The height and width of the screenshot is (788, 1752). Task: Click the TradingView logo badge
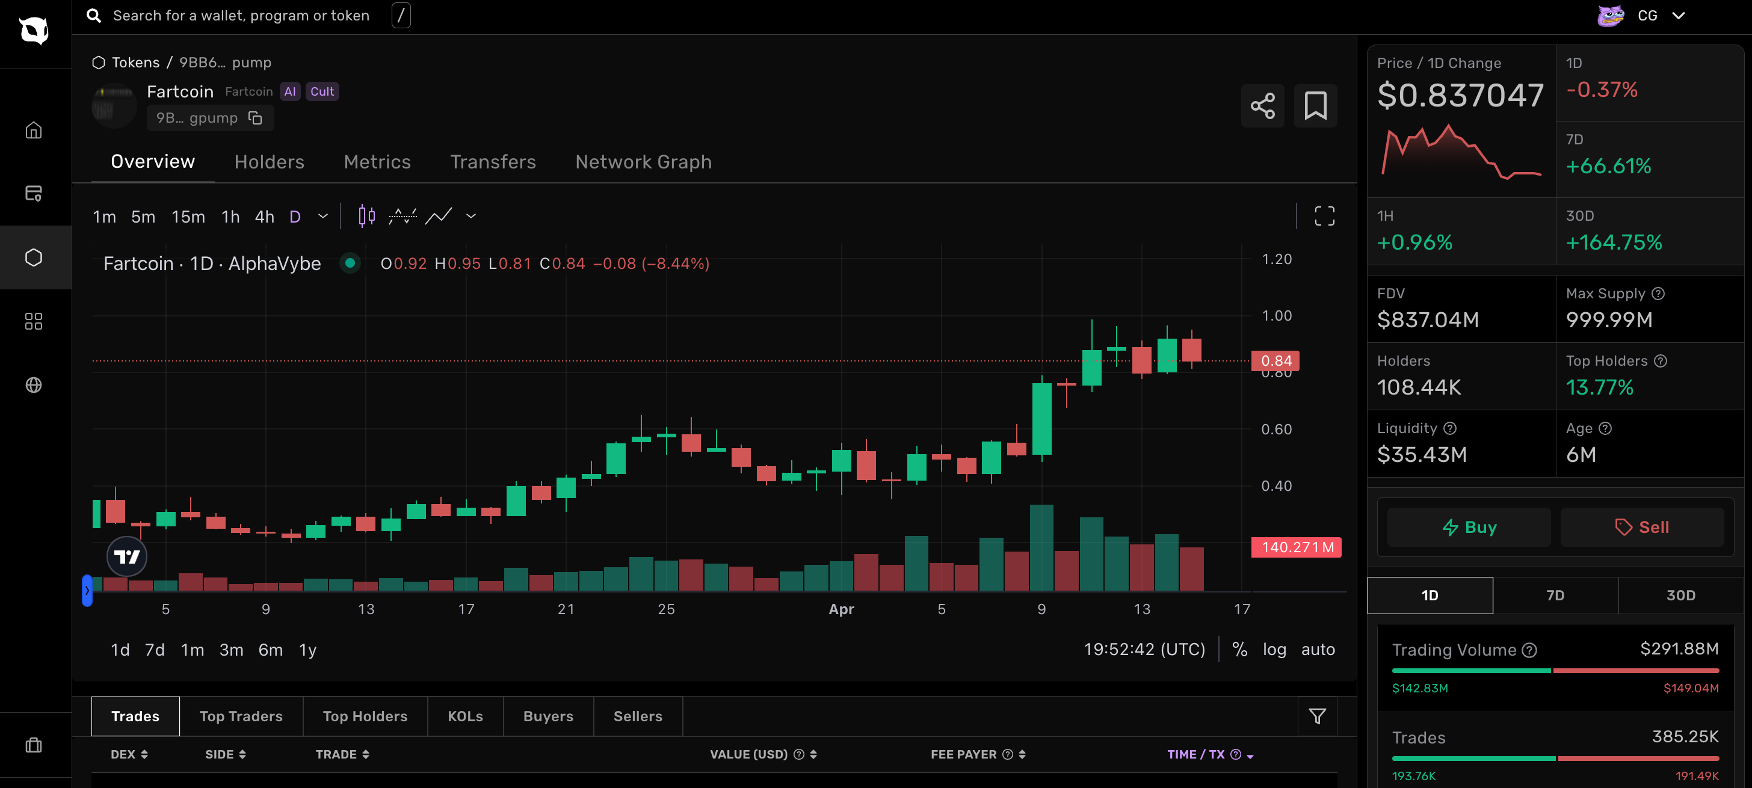[127, 557]
